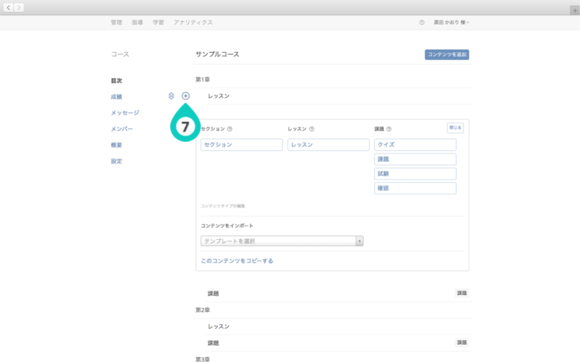Close the panel with 閉じる button
580x362 pixels.
(x=455, y=128)
